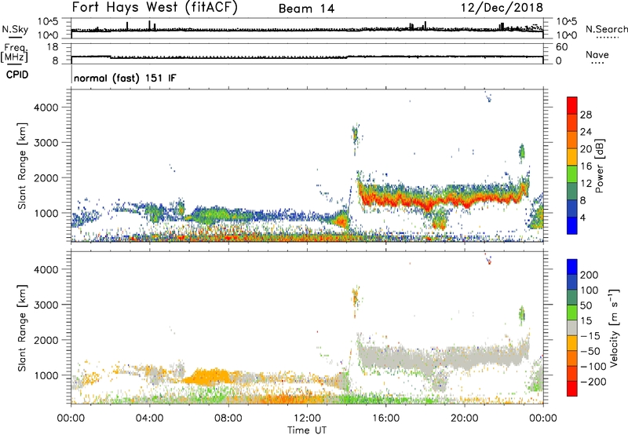Viewport: 628px width, 435px height.
Task: Click the gray segment of Velocity colorbar
Action: coord(572,328)
